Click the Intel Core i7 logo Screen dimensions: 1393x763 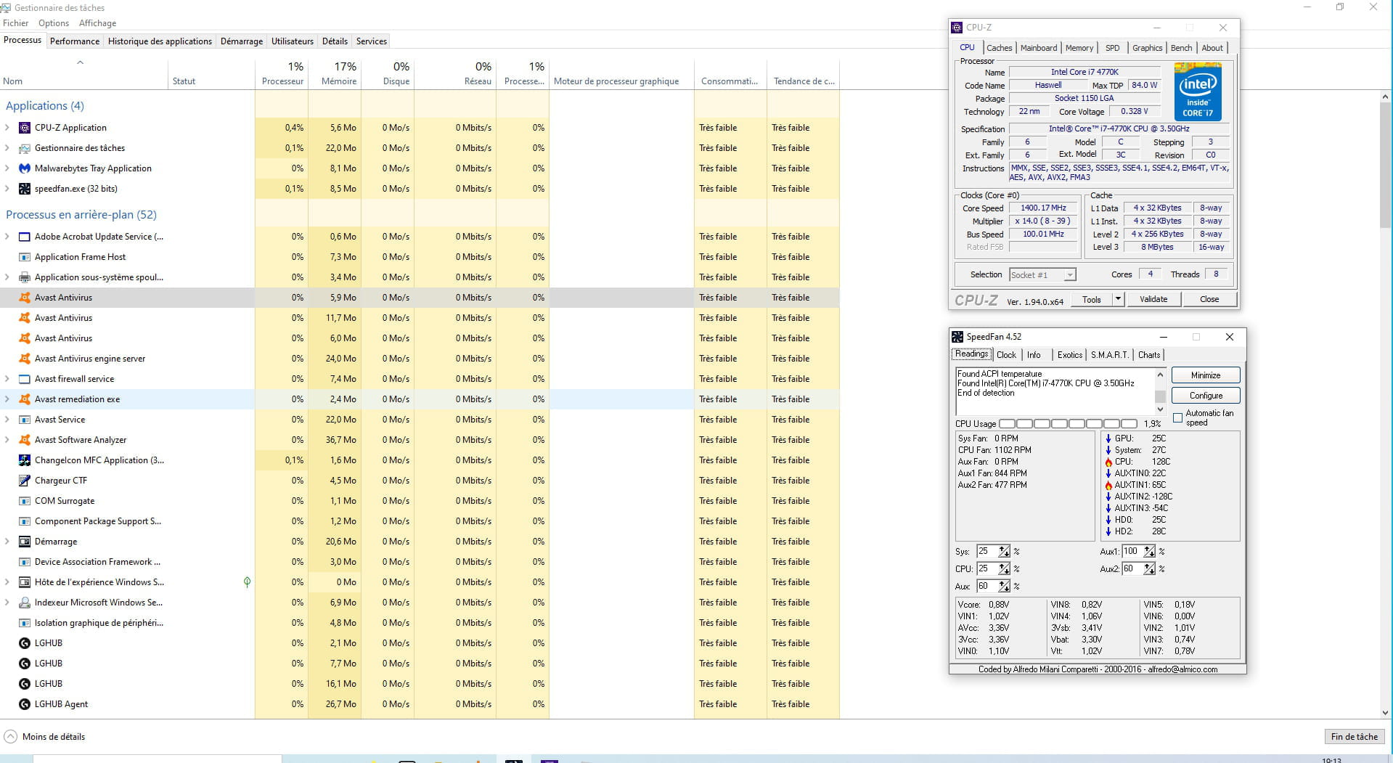[1198, 91]
